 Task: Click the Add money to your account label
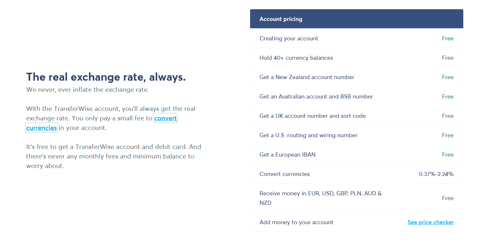pos(296,222)
